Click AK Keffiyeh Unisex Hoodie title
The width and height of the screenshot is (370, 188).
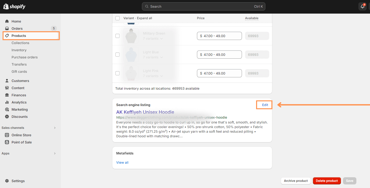(x=145, y=112)
